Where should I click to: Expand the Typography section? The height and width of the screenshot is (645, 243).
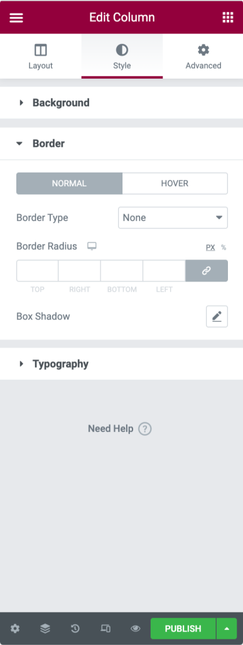121,364
